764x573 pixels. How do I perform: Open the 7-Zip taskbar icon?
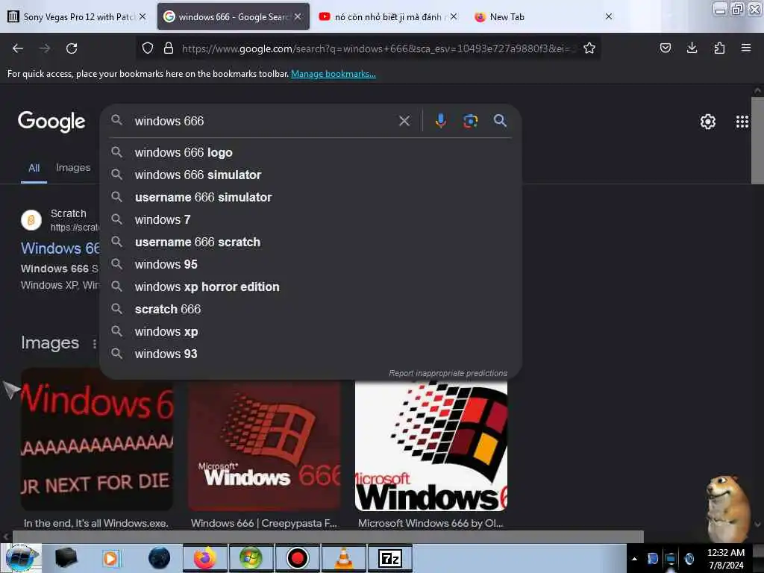coord(389,558)
